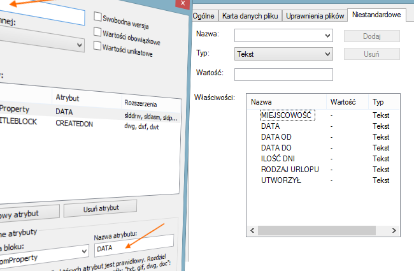
Task: Click the Typ column header in the properties list
Action: [384, 102]
